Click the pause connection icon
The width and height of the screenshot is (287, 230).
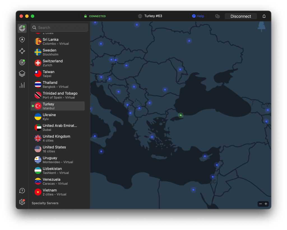click(217, 16)
